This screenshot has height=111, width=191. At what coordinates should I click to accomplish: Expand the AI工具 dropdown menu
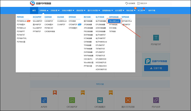click(141, 11)
